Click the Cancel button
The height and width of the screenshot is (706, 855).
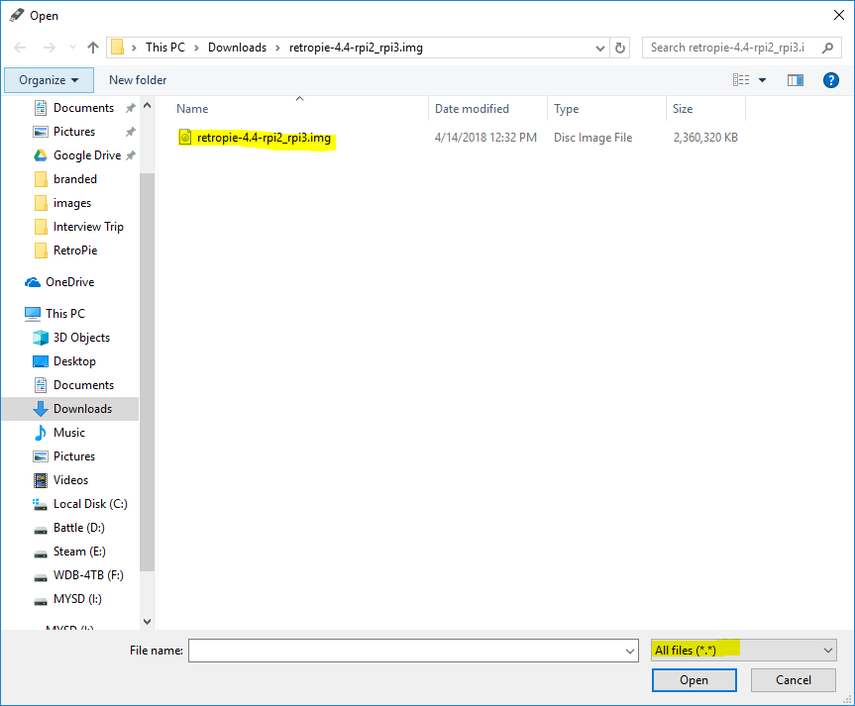pos(794,680)
